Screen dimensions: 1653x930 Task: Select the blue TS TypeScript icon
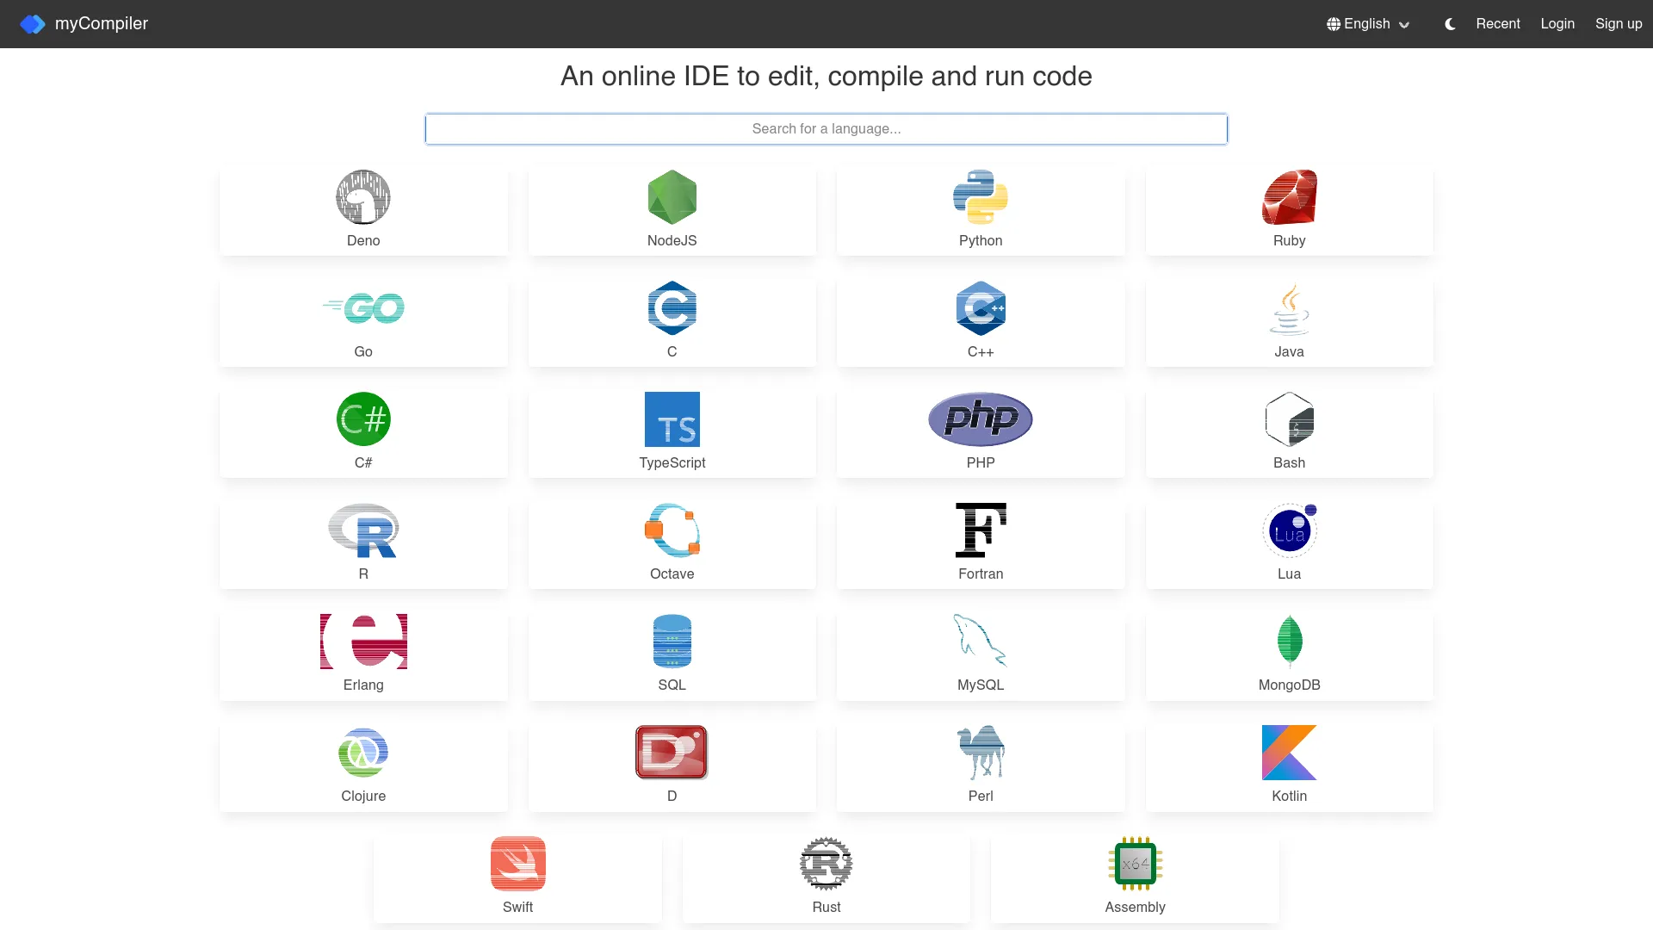click(672, 419)
